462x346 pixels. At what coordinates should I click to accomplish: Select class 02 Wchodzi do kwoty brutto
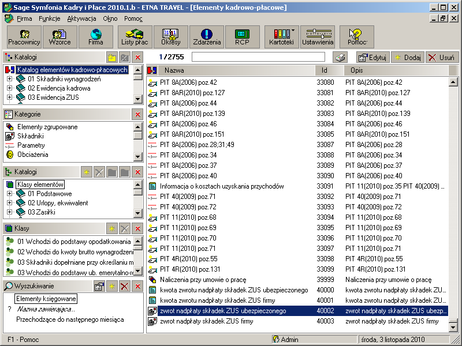coord(75,252)
